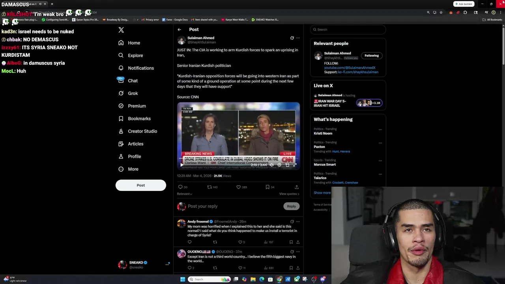Open three-dot menu on Andy froemel's reply
This screenshot has width=505, height=284.
click(x=298, y=222)
